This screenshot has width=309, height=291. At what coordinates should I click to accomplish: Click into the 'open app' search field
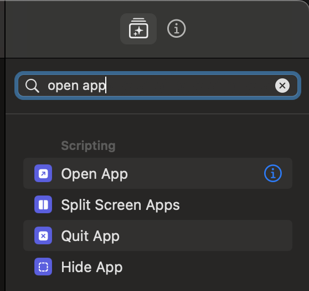[x=158, y=86]
